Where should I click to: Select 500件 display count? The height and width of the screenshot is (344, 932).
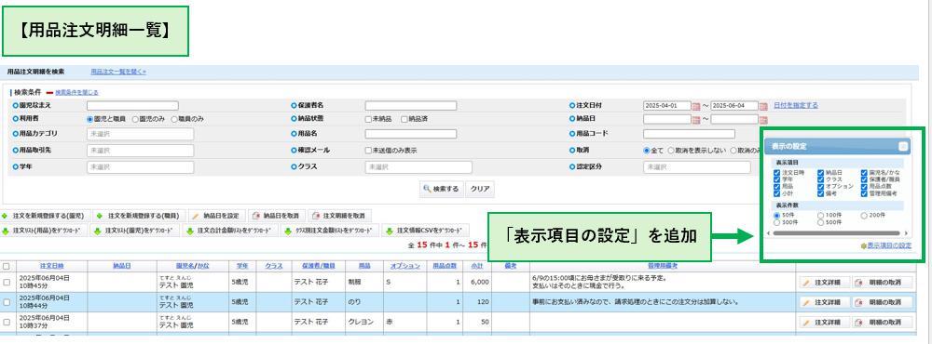[821, 222]
